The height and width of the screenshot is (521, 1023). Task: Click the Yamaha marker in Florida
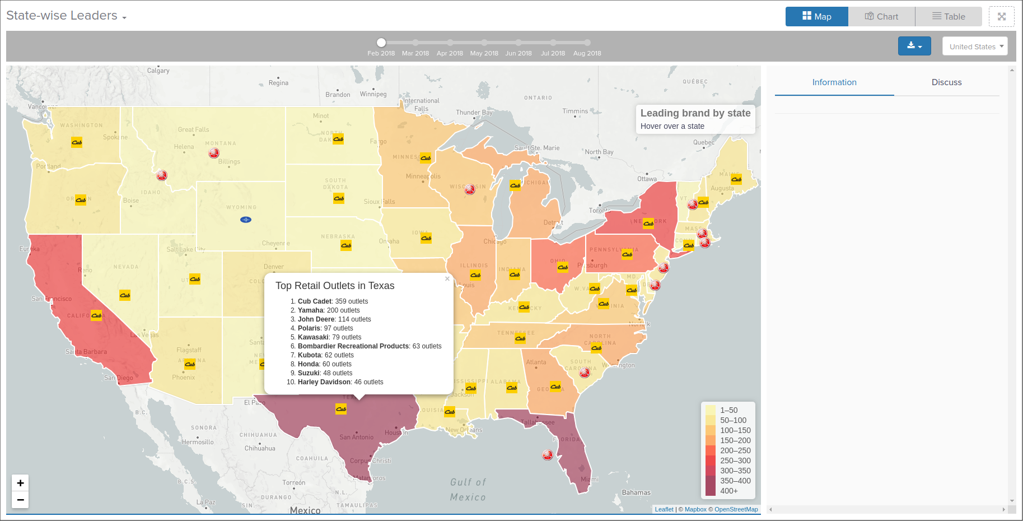pyautogui.click(x=548, y=455)
